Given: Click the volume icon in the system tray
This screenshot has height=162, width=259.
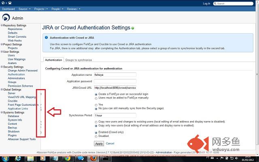Looking at the screenshot, I should [x=237, y=158].
